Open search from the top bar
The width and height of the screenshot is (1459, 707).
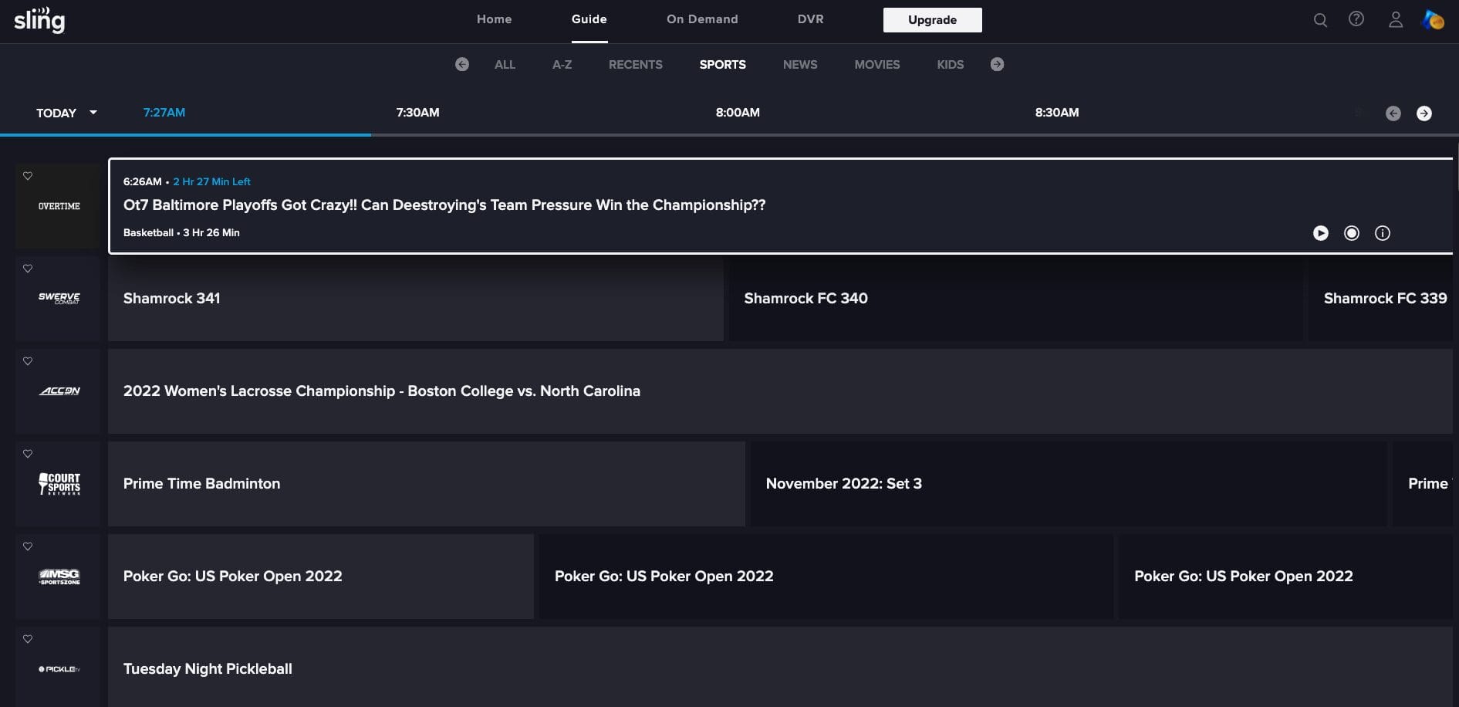pyautogui.click(x=1320, y=20)
